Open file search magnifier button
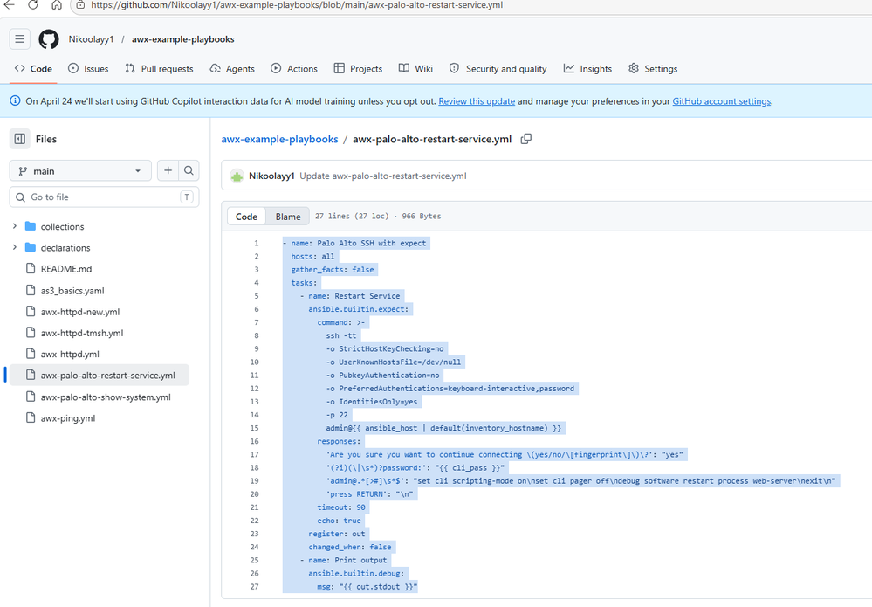This screenshot has height=607, width=872. [x=189, y=171]
